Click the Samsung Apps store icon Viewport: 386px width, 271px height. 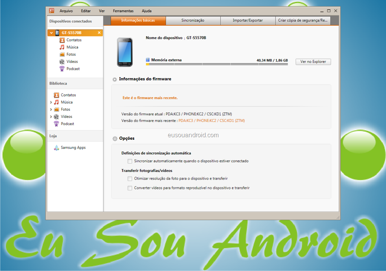[x=57, y=147]
